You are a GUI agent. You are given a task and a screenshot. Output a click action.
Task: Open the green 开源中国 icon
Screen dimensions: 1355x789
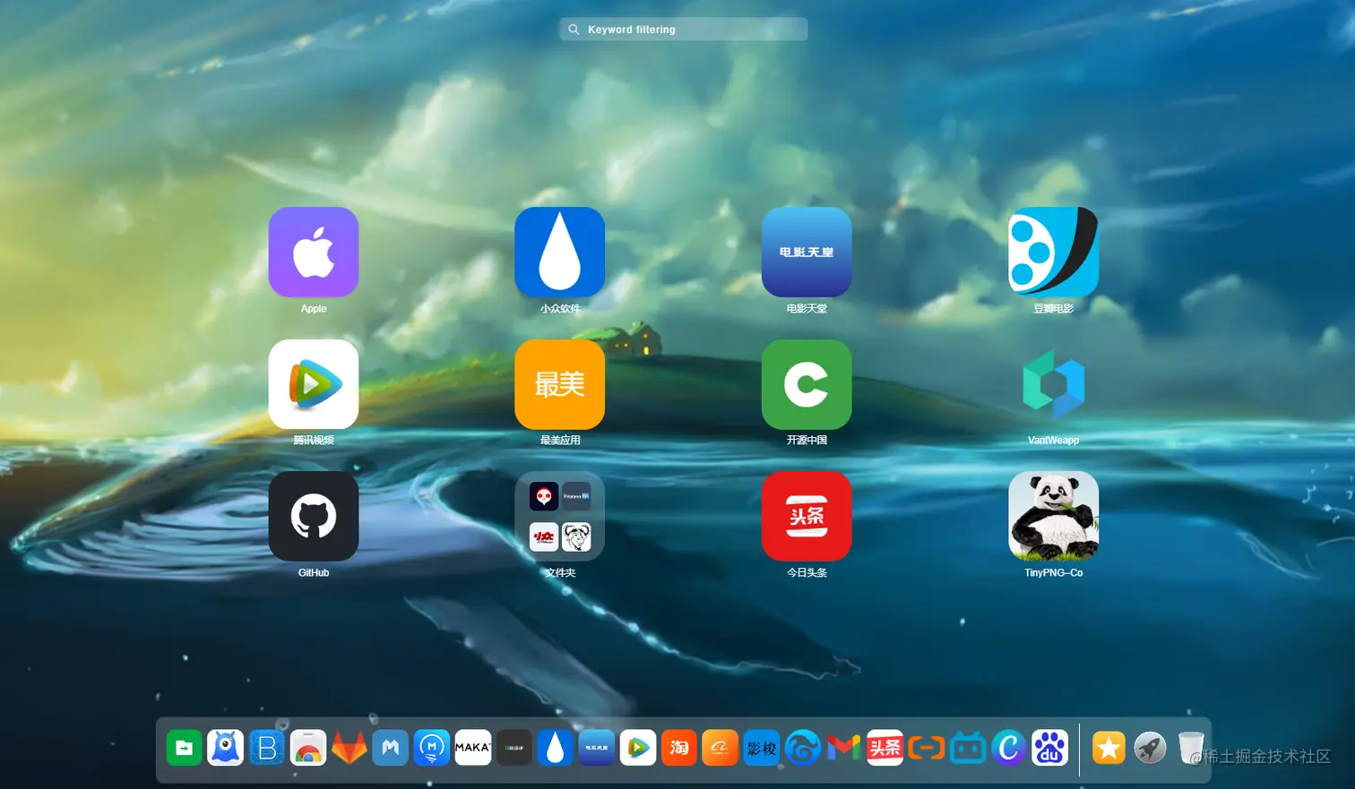[807, 384]
